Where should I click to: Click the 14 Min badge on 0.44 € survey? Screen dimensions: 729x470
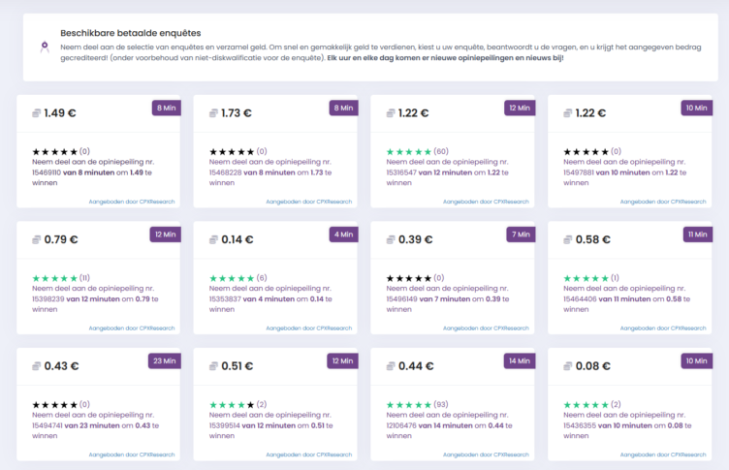pyautogui.click(x=521, y=360)
